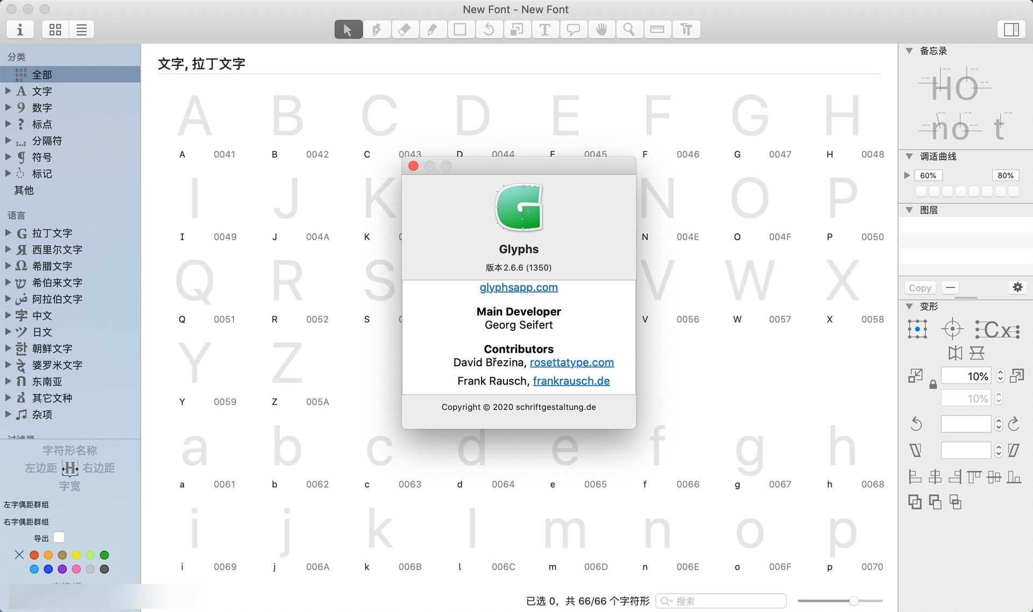This screenshot has width=1033, height=612.
Task: Collapse the 变形 panel
Action: coord(909,307)
